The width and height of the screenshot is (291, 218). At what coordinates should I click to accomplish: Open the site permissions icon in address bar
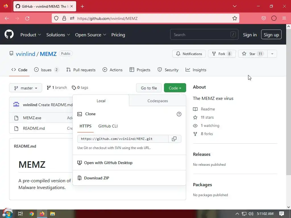72,18
